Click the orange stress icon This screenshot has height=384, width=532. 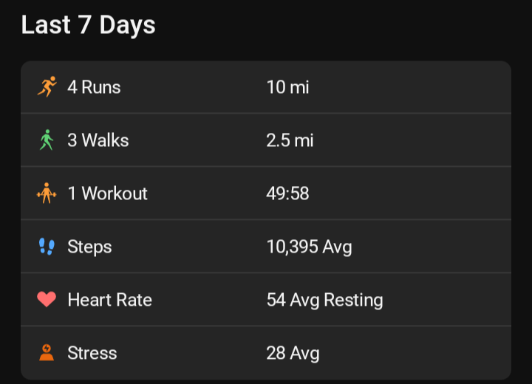coord(47,353)
